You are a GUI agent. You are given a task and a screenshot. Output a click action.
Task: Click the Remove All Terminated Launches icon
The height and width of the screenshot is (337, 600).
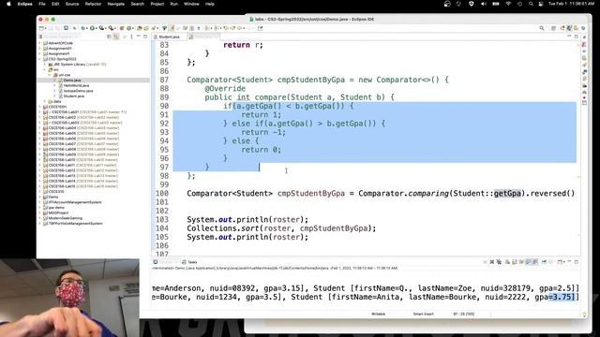pos(499,262)
